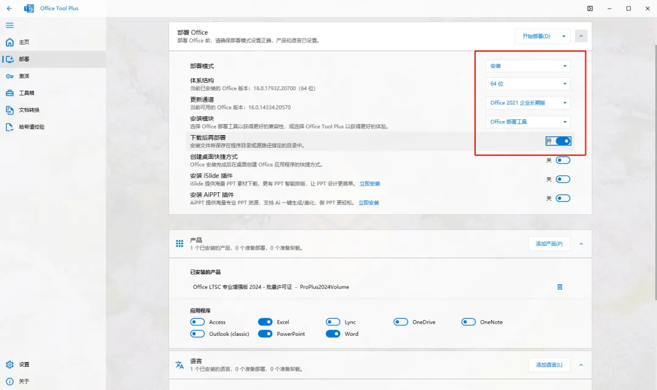
Task: Click the 已安装的产品 heading
Action: pos(206,273)
